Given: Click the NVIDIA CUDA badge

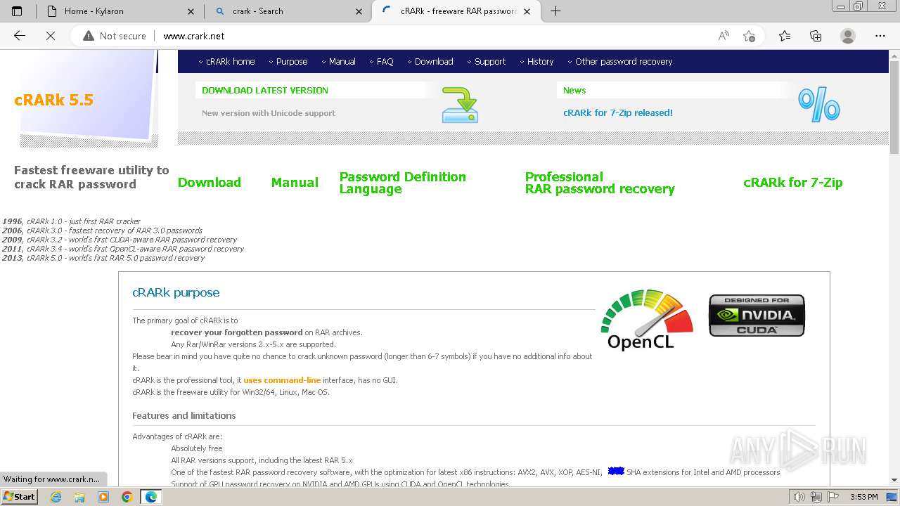Looking at the screenshot, I should pyautogui.click(x=757, y=316).
